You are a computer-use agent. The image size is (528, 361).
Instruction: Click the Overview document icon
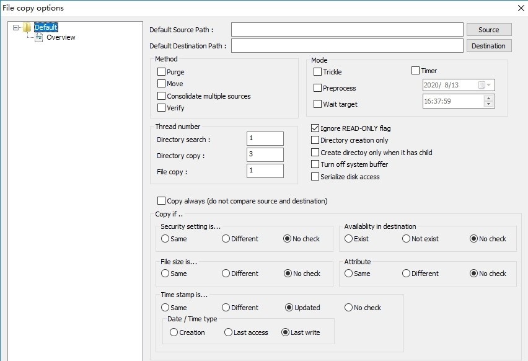pos(38,37)
